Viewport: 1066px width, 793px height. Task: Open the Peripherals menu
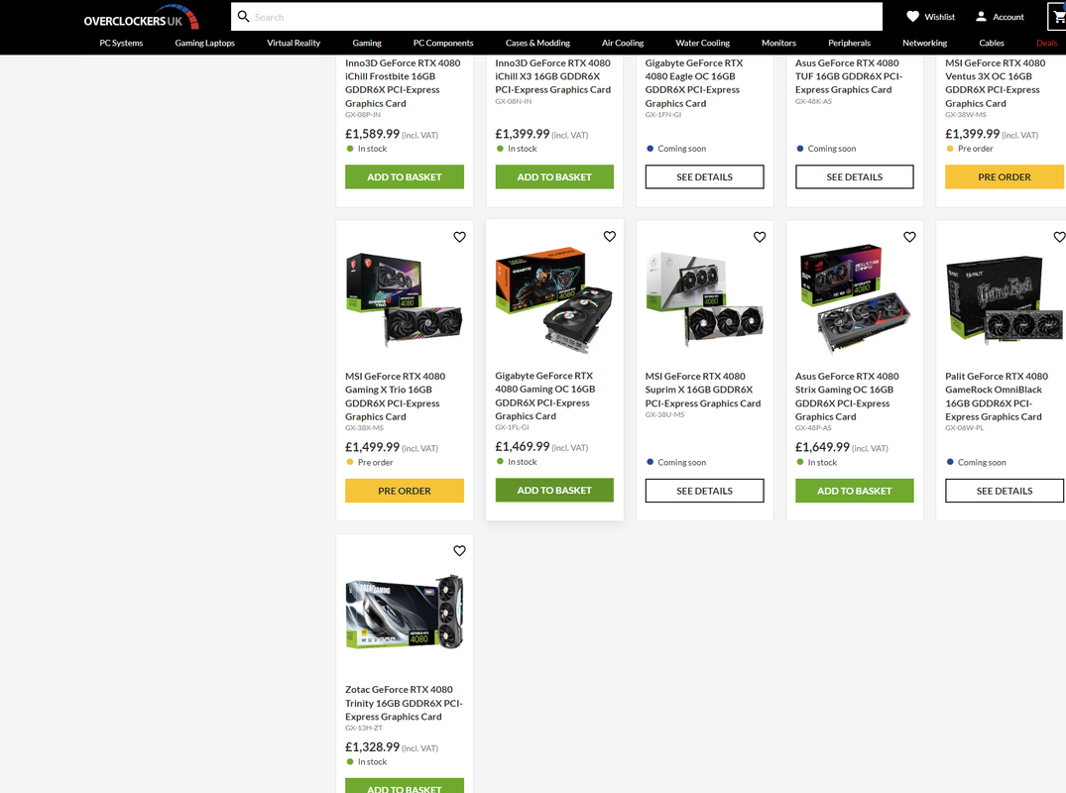[849, 43]
